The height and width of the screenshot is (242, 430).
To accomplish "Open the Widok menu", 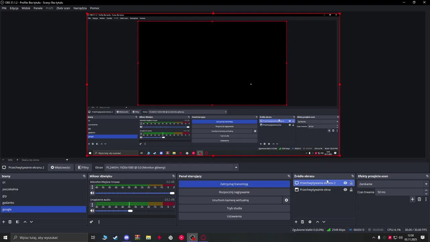I will pyautogui.click(x=26, y=8).
